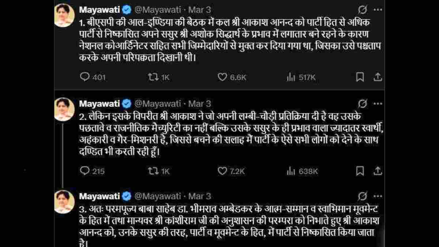Select the retweet icon on the second tweet

click(x=154, y=170)
